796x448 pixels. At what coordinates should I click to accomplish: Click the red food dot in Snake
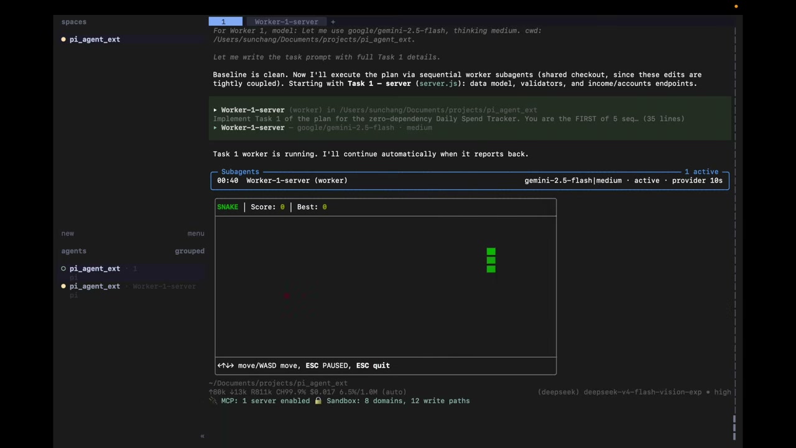tap(287, 296)
